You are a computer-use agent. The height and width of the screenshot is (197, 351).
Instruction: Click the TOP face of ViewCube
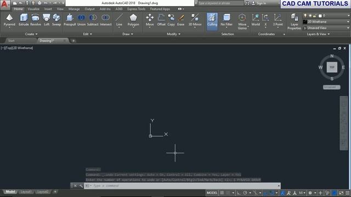[332, 67]
